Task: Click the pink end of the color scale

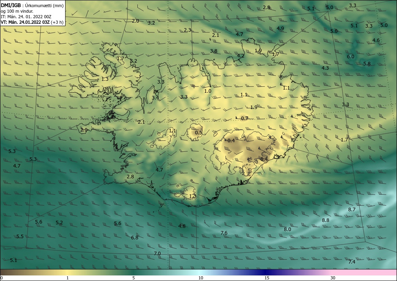Action: click(x=364, y=272)
